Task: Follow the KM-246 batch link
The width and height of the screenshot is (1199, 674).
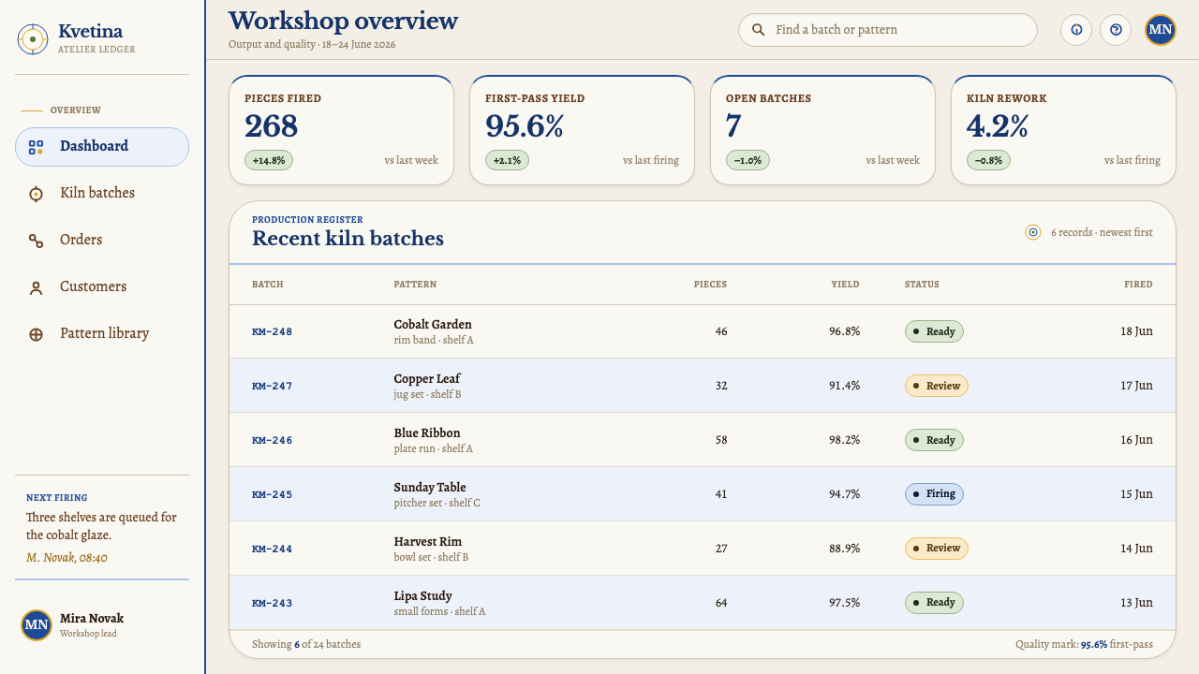Action: pyautogui.click(x=272, y=441)
